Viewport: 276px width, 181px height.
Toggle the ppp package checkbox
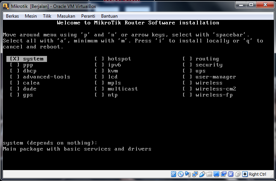coord(15,65)
